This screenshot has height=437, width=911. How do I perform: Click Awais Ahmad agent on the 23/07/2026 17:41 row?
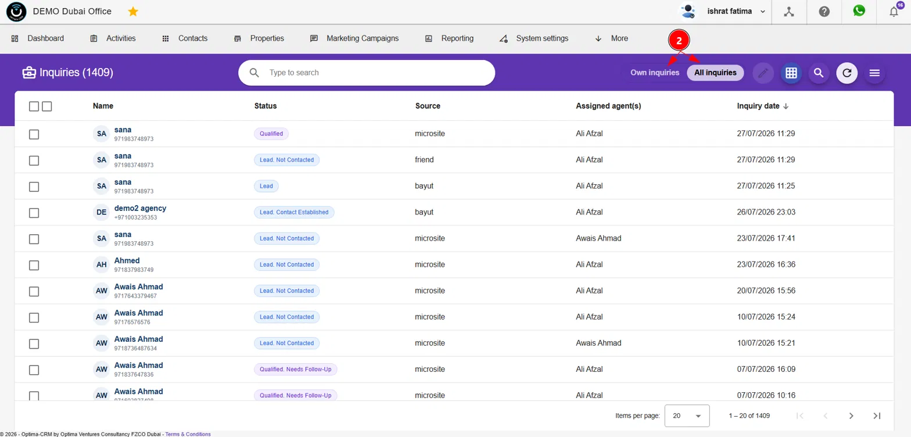(x=598, y=238)
